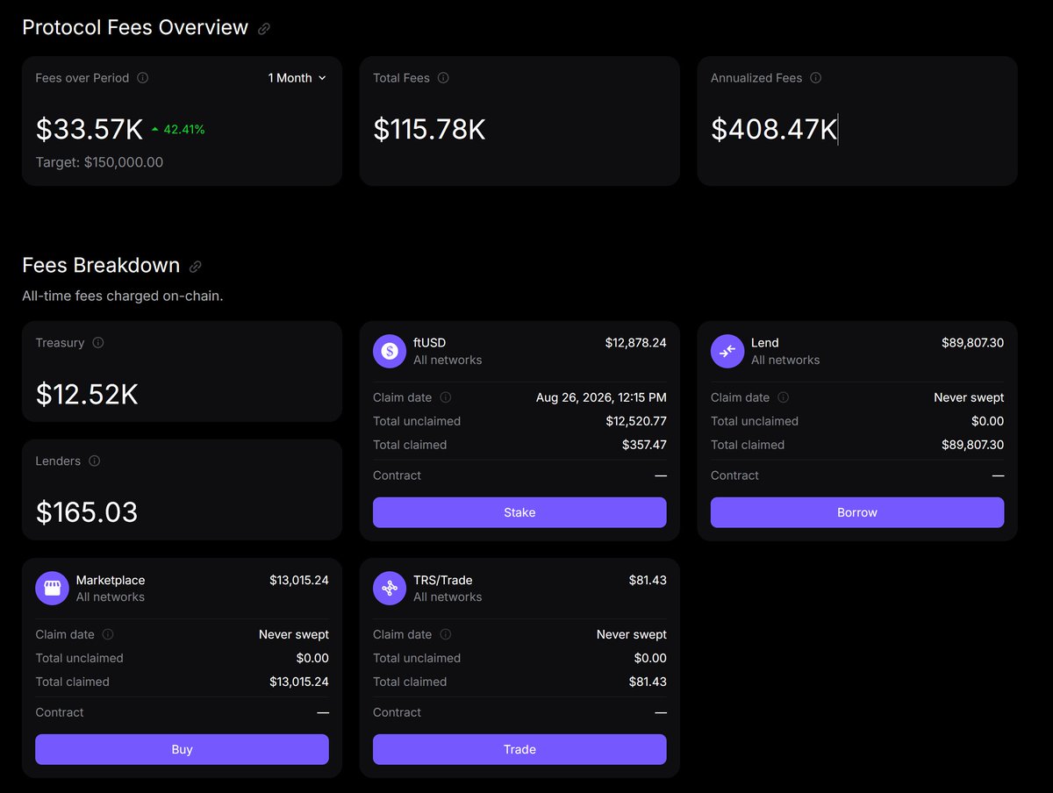Click Total unclaimed label in Lend card

pos(755,421)
